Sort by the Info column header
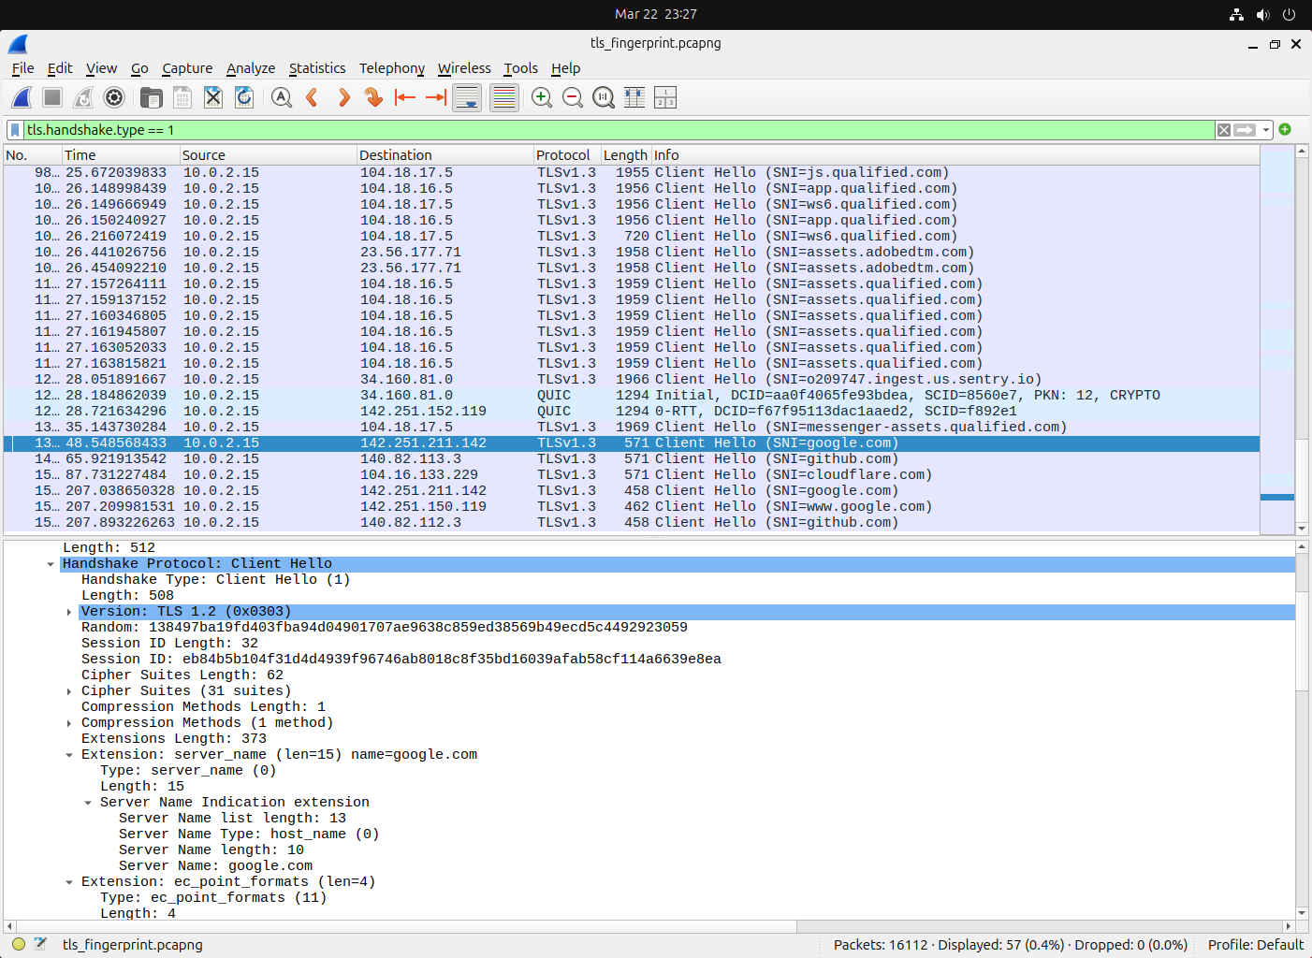Image resolution: width=1312 pixels, height=958 pixels. tap(955, 155)
